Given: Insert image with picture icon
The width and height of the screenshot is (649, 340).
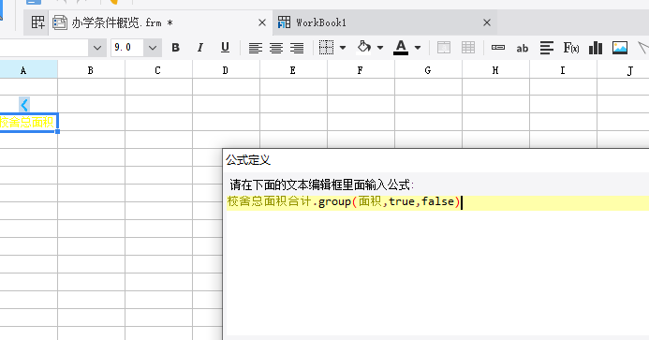Looking at the screenshot, I should coord(620,48).
